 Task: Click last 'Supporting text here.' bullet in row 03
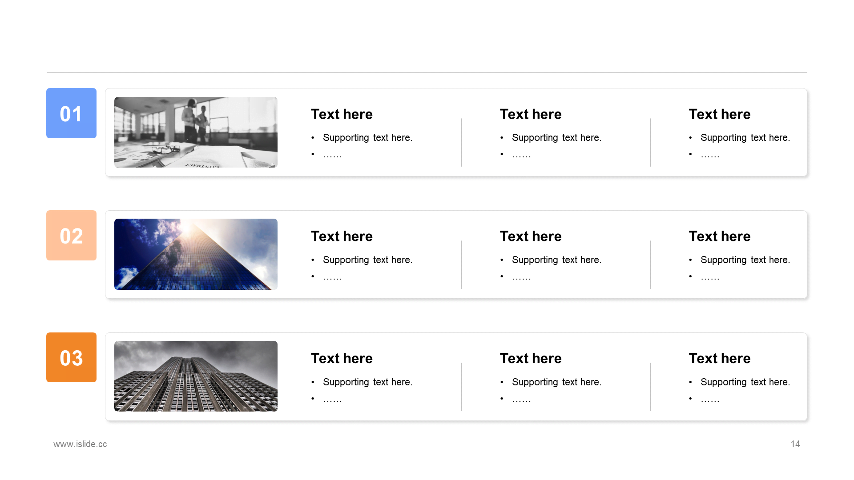(x=745, y=382)
